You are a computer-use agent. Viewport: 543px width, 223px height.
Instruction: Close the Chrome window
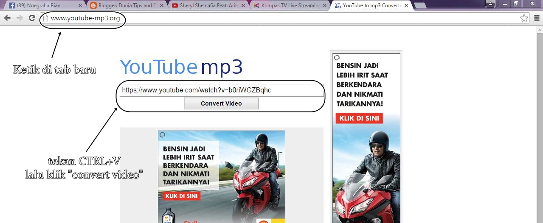click(x=532, y=3)
